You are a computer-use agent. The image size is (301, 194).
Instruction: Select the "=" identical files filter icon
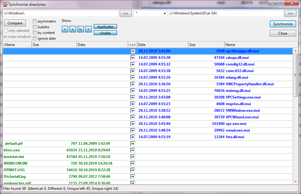[x=73, y=29]
